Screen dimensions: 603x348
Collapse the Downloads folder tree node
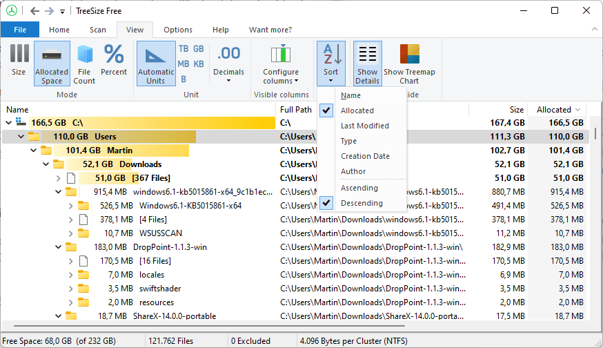46,164
